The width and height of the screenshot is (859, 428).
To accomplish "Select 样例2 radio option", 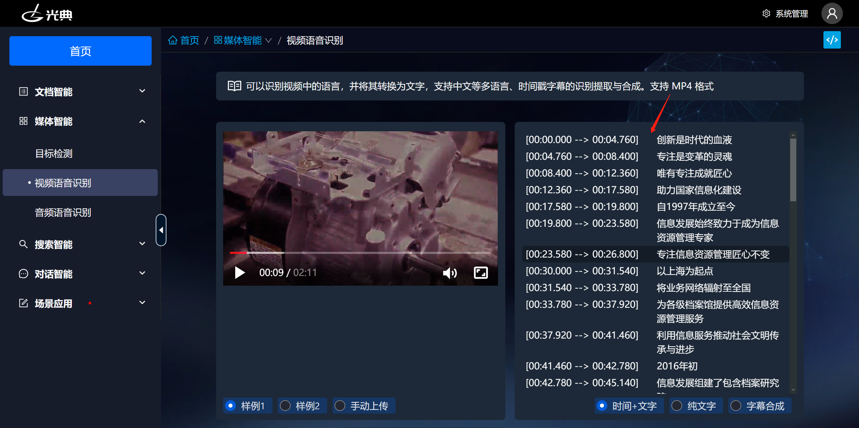I will [x=302, y=406].
